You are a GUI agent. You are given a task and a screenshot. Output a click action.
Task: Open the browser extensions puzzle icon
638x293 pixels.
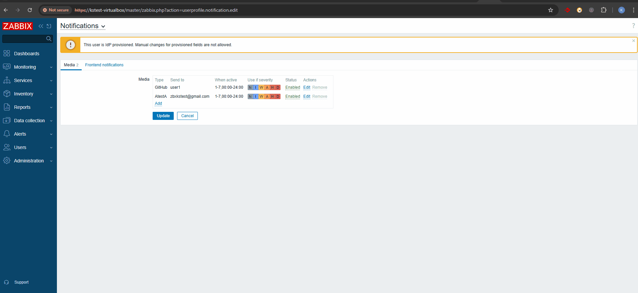click(x=604, y=10)
